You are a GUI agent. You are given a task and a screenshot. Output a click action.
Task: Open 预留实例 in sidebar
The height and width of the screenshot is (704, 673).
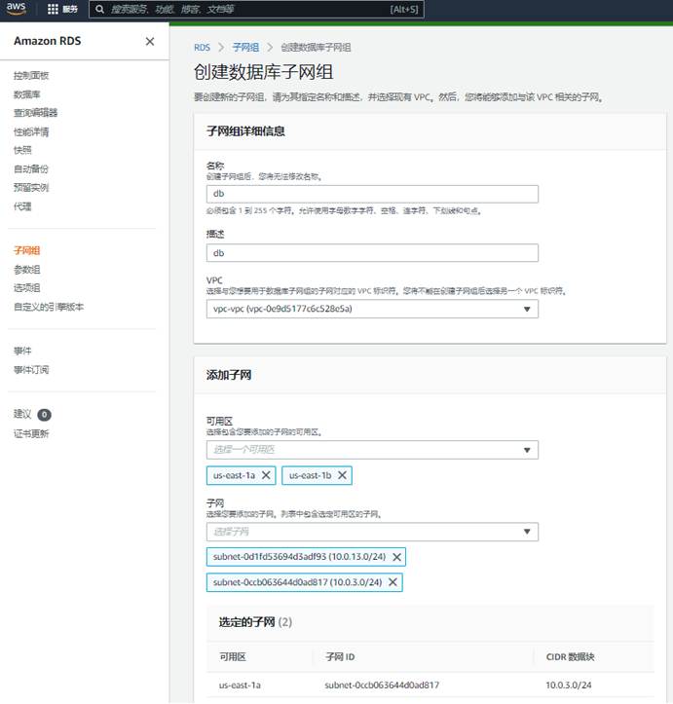coord(31,188)
